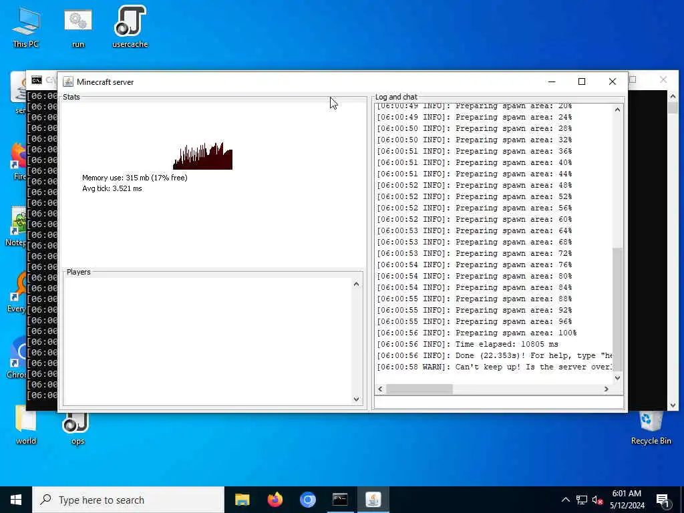The height and width of the screenshot is (513, 684).
Task: Select the Java Minecraft server taskbar item
Action: tap(373, 500)
